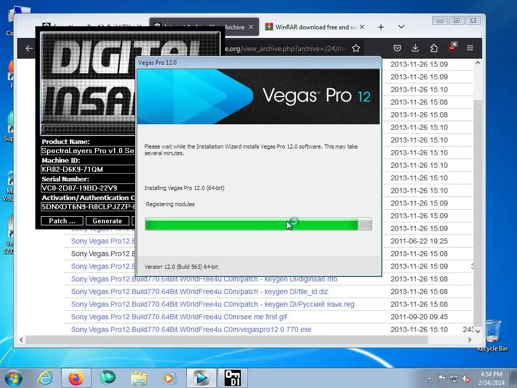Open the file_id.diz archive link

pyautogui.click(x=199, y=292)
